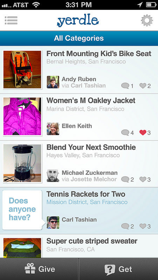The height and width of the screenshot is (280, 158).
Task: Tap the Mission District, San Francisco location
Action: [87, 202]
